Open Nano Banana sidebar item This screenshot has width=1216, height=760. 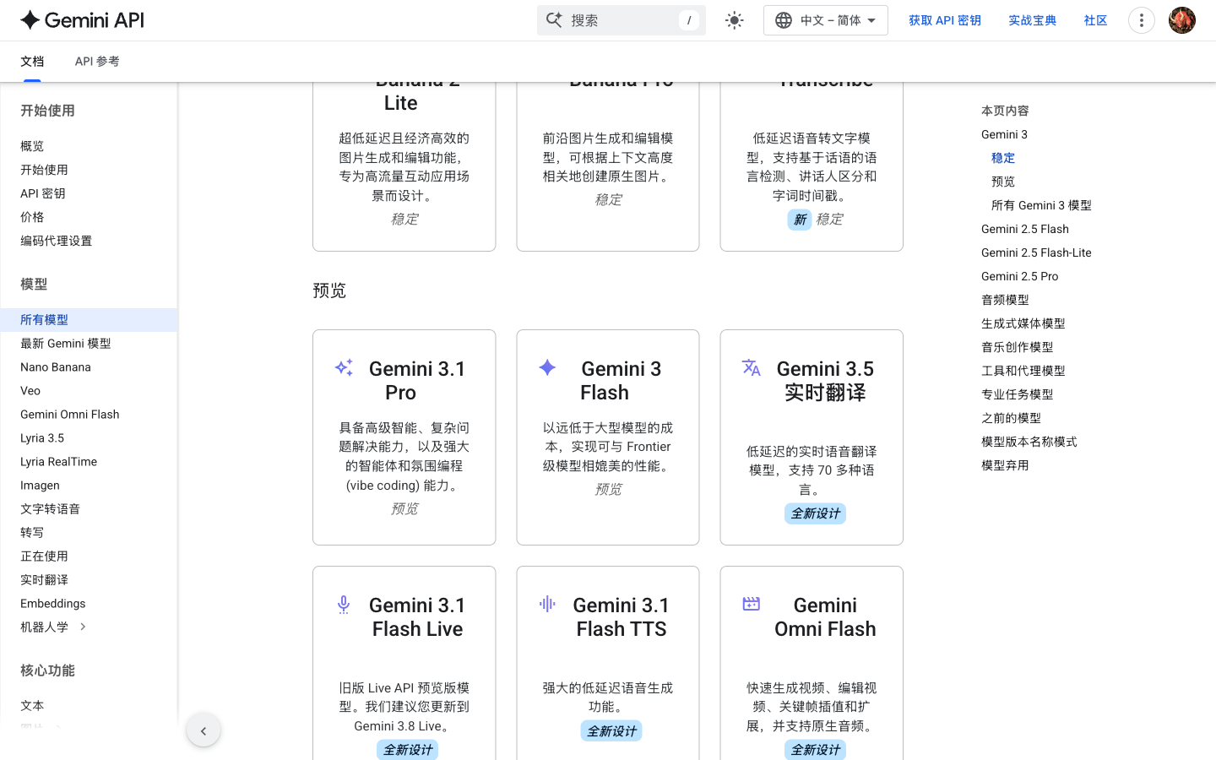(x=56, y=367)
